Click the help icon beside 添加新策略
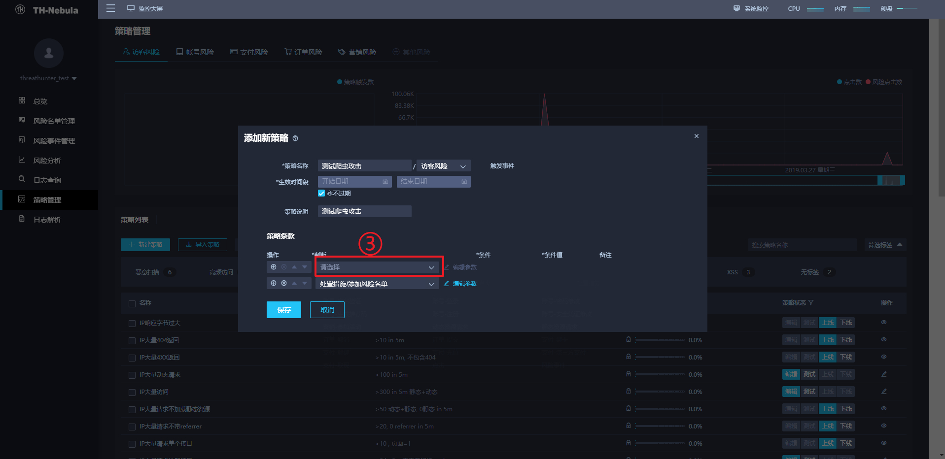The image size is (945, 459). pos(295,138)
